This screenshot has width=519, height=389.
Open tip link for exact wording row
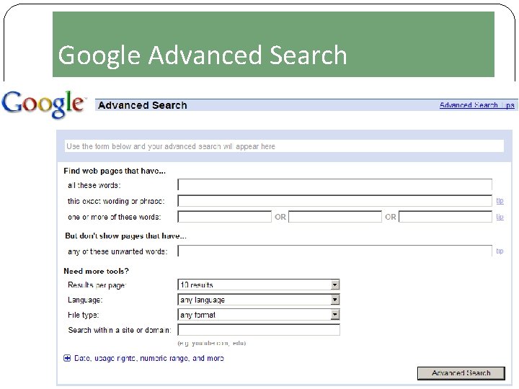tap(500, 201)
